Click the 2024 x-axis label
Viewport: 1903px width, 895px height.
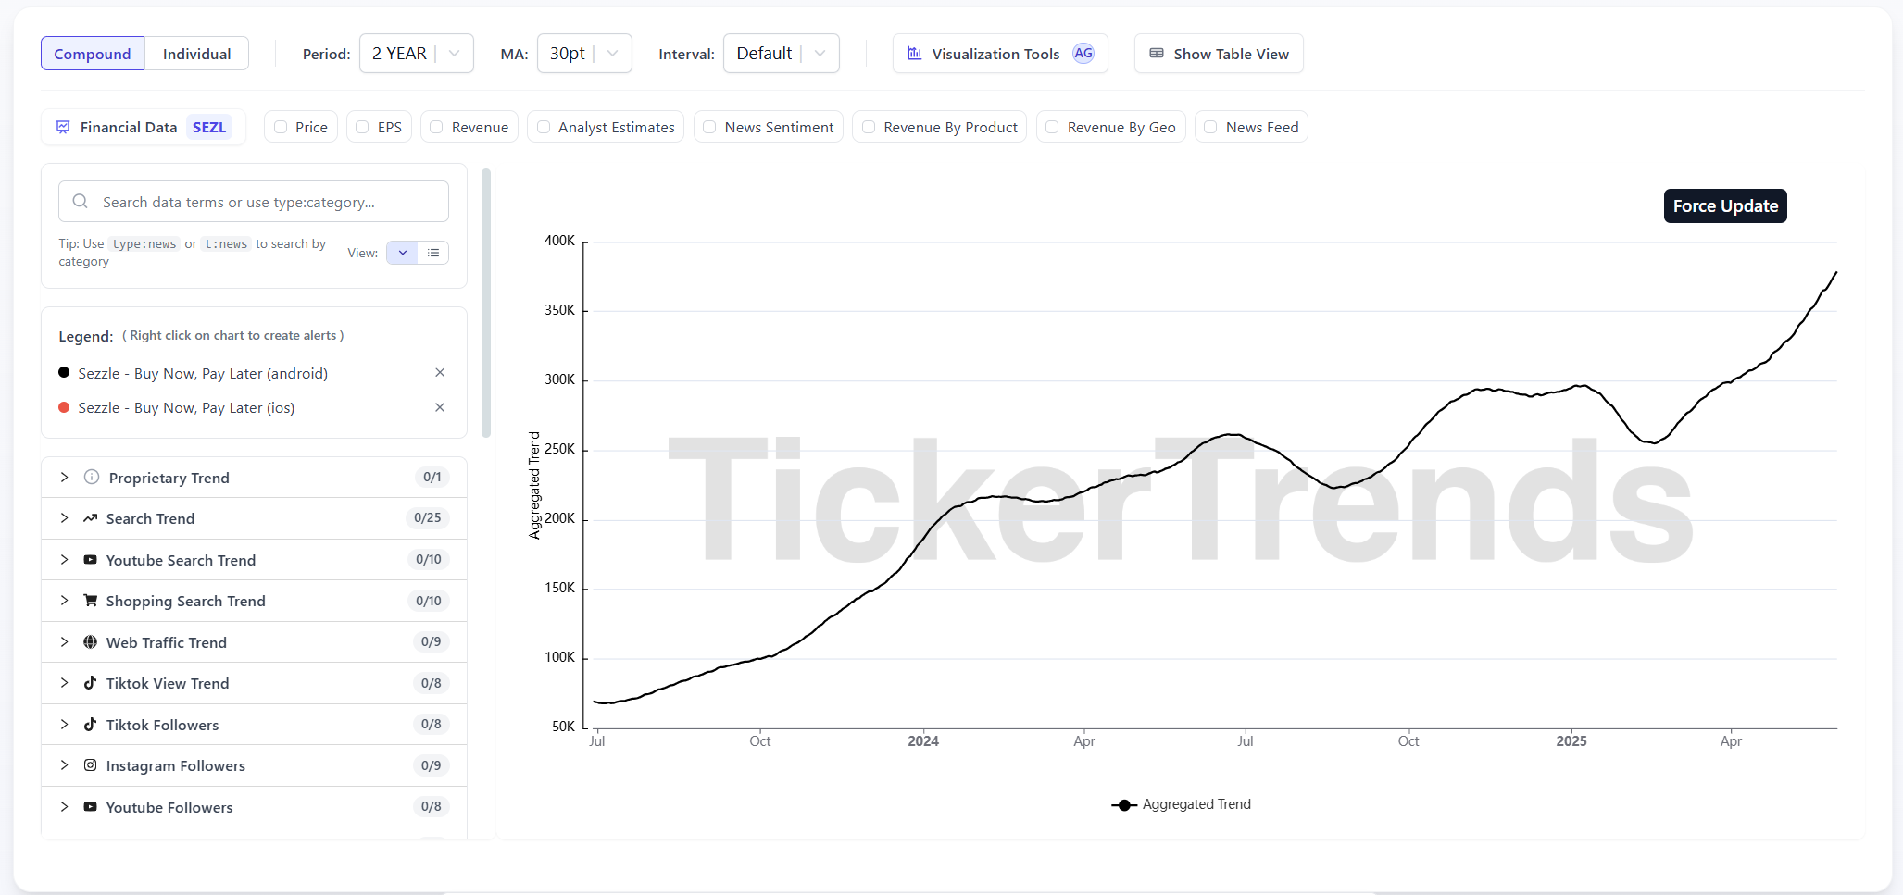pos(923,740)
